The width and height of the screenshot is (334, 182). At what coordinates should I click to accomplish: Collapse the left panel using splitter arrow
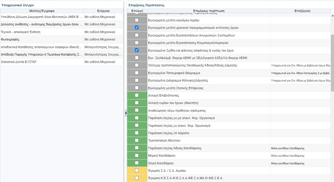pos(125,114)
